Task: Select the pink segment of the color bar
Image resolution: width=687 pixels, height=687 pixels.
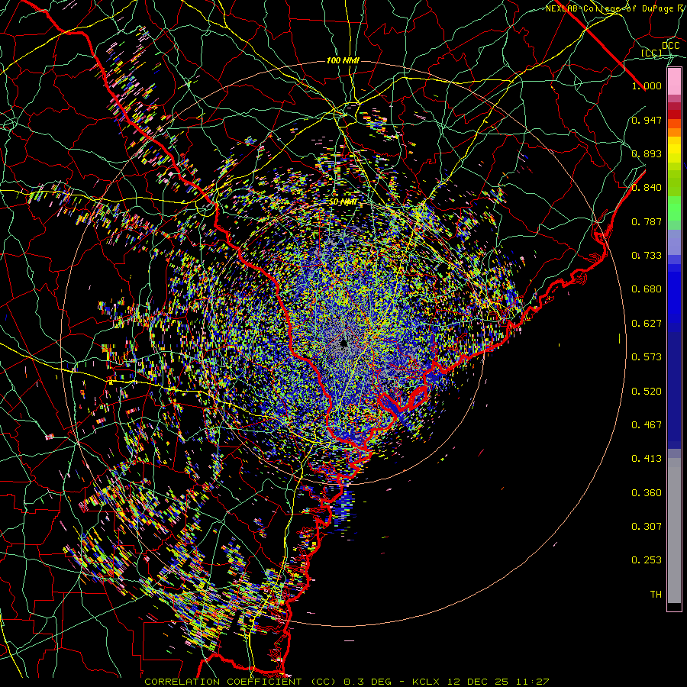Action: [x=674, y=82]
